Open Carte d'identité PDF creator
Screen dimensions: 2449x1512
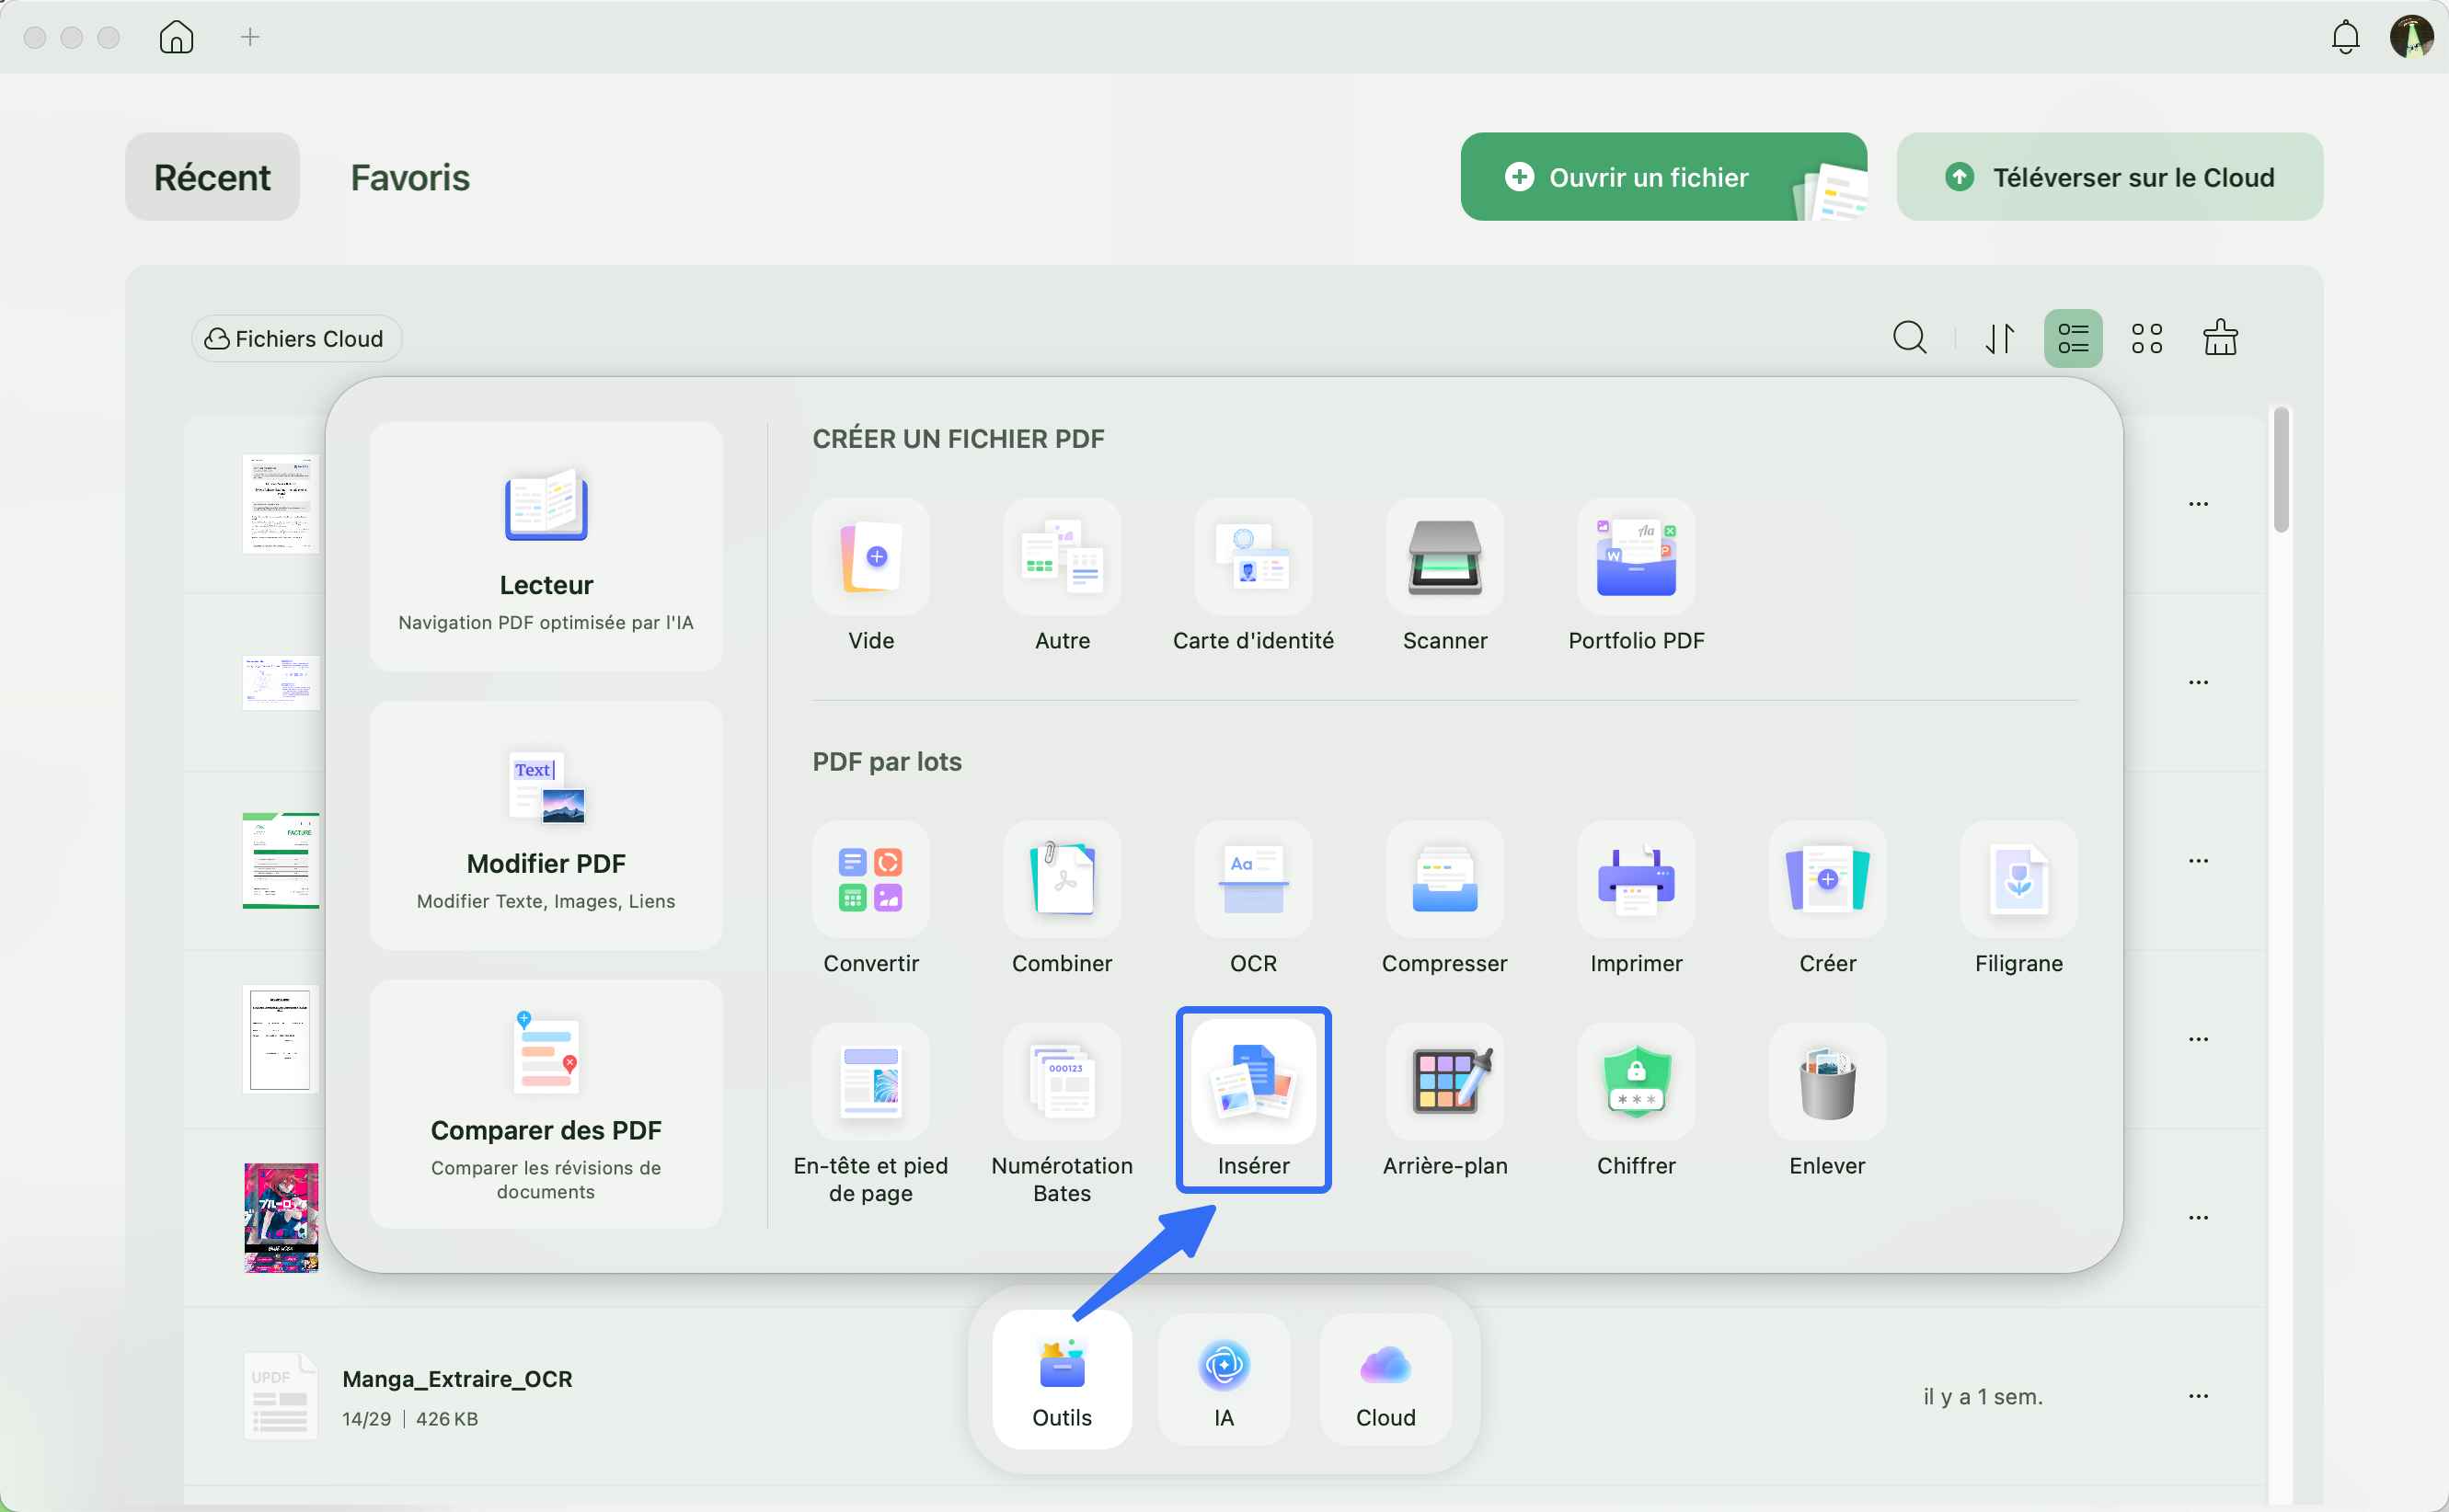point(1253,557)
